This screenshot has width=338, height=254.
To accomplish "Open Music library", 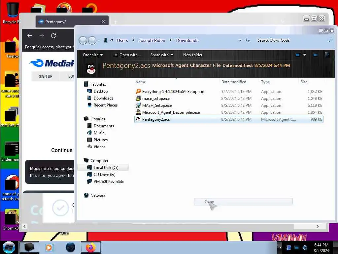I will (99, 133).
